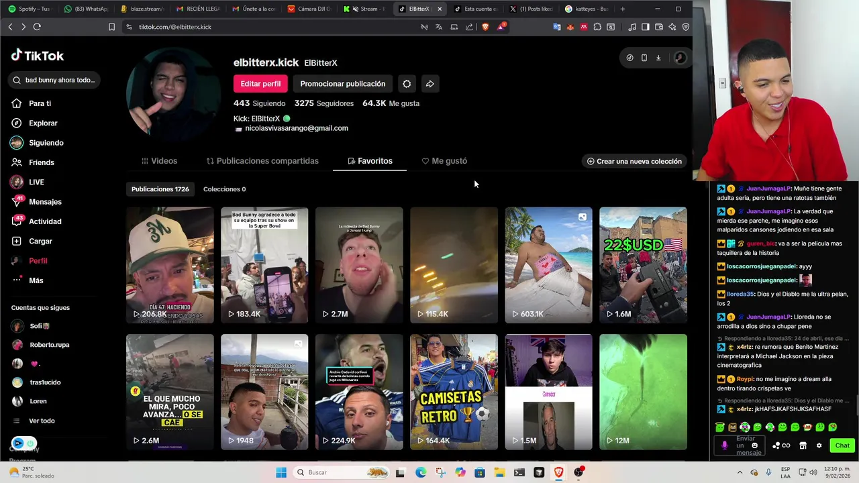
Task: Open the CAMISETAS RETRO video thumbnail
Action: click(454, 392)
